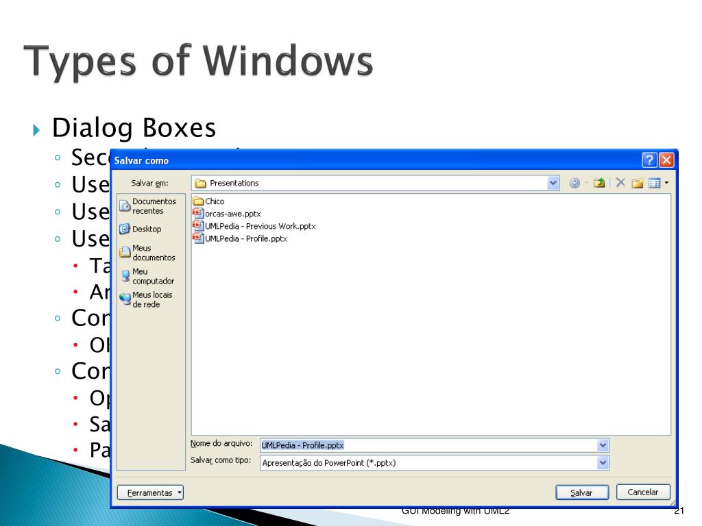Close the Salvar como dialog

pyautogui.click(x=666, y=160)
